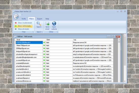This screenshot has height=93, width=139.
Task: Select email a.tolomeo@tolomeo.ws
Action: click(x=29, y=81)
